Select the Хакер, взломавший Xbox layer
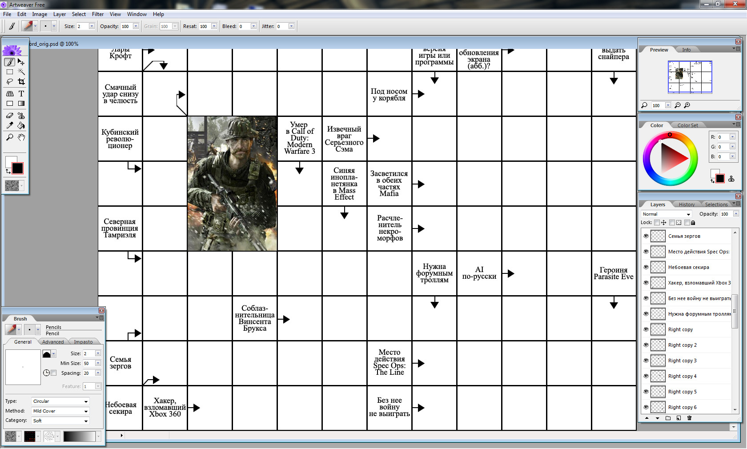The image size is (747, 449). (687, 283)
